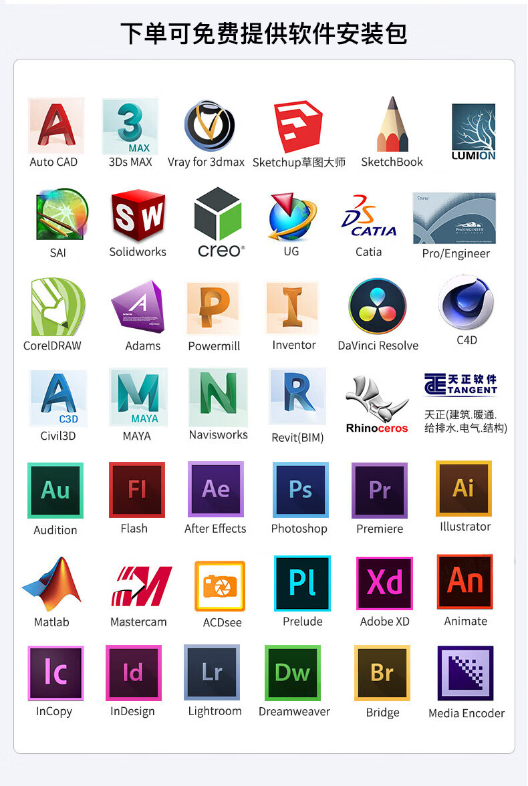Select the red Mastercam logo

coord(142,586)
